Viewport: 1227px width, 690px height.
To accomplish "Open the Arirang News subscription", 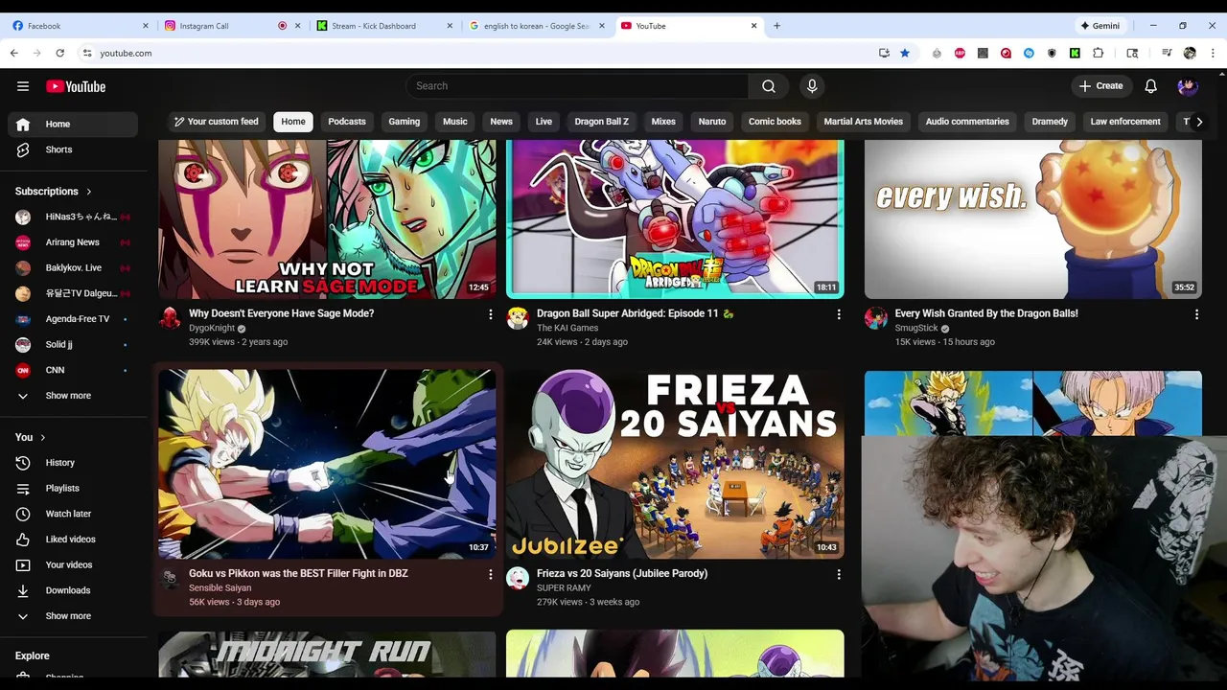I will click(x=73, y=242).
